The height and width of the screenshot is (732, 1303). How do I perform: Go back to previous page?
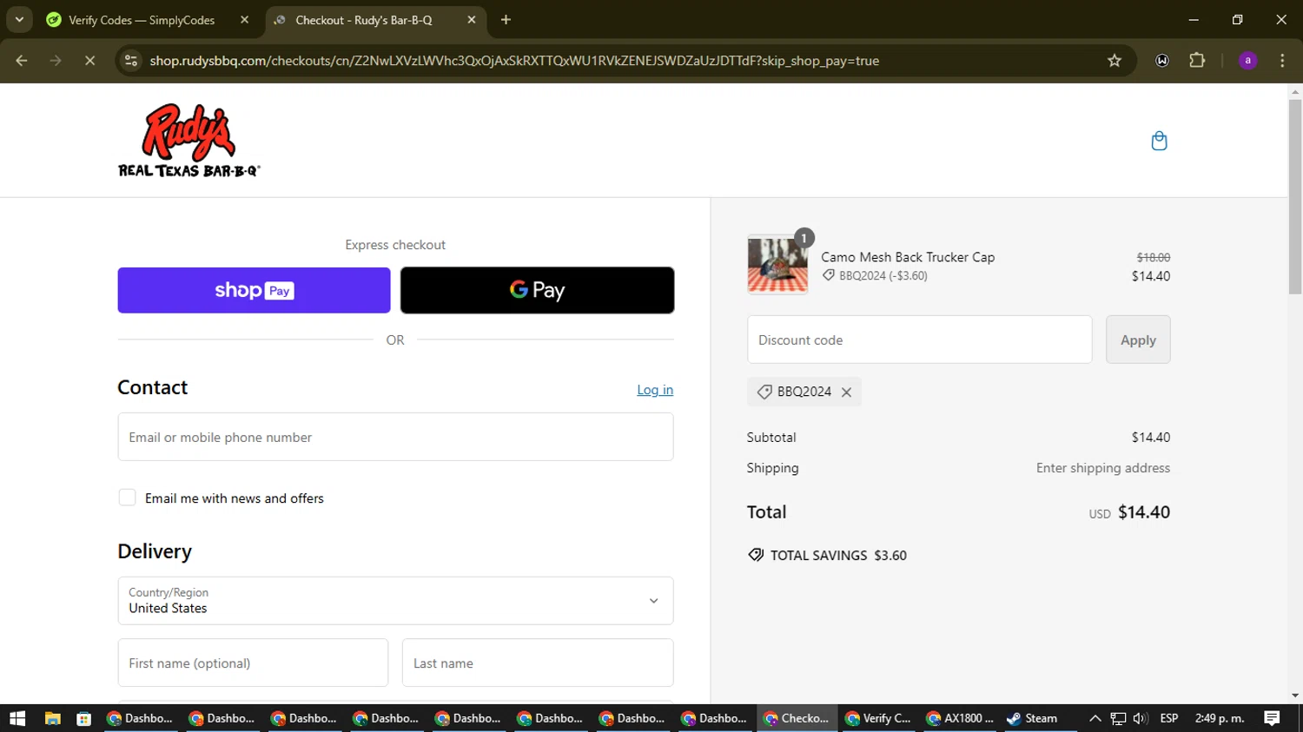(22, 61)
